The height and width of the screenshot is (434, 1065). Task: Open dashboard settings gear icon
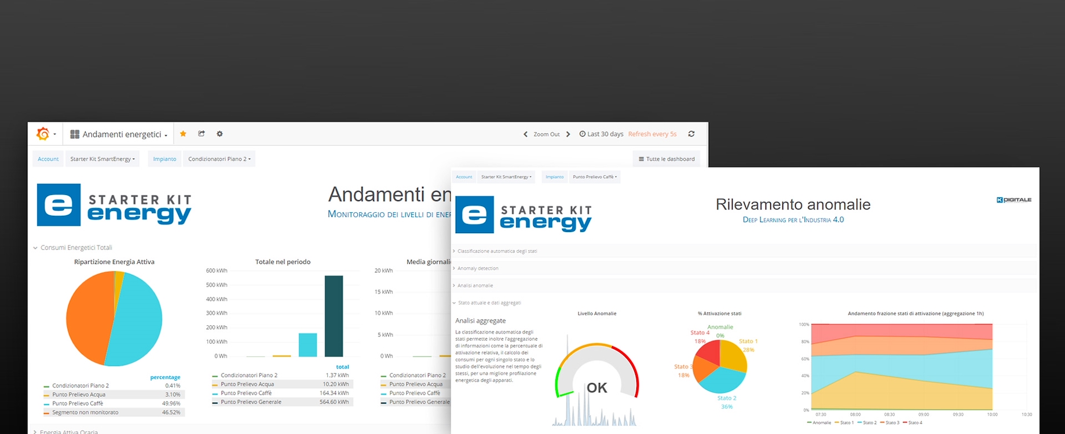click(x=219, y=134)
